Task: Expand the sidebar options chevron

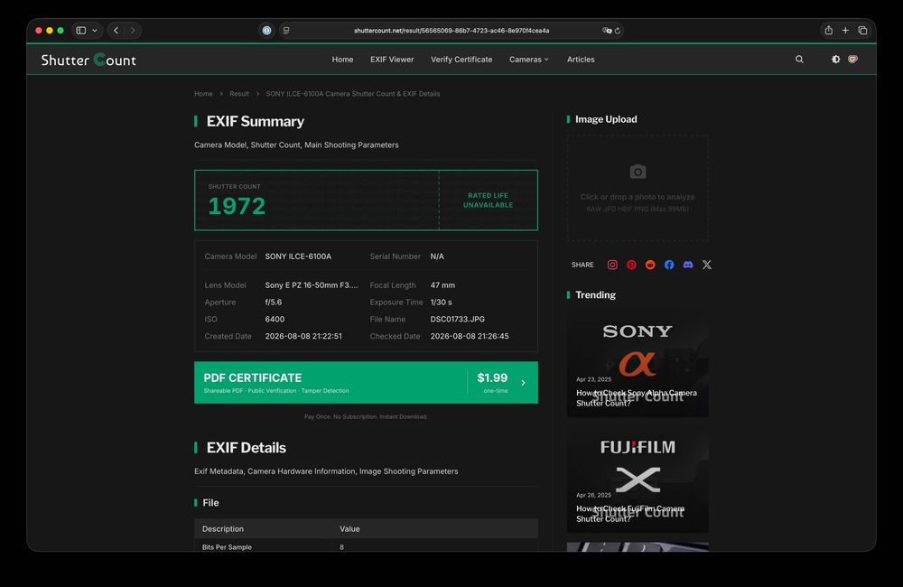Action: [95, 31]
